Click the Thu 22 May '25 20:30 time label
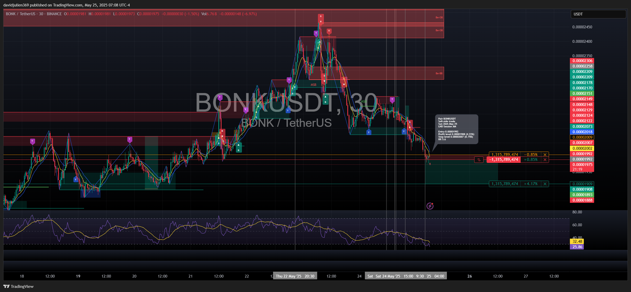The height and width of the screenshot is (292, 631). tap(295, 276)
